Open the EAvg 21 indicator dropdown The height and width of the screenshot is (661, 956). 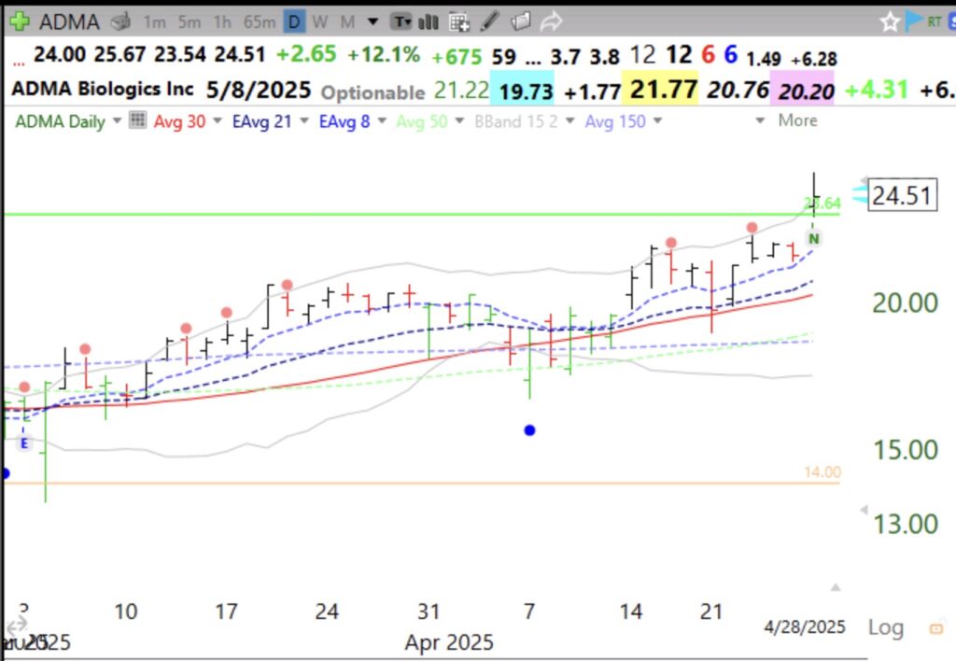[x=303, y=120]
